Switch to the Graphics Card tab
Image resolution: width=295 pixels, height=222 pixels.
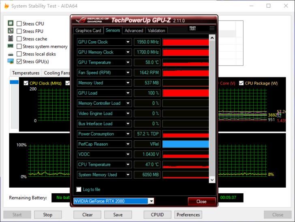[x=88, y=30]
